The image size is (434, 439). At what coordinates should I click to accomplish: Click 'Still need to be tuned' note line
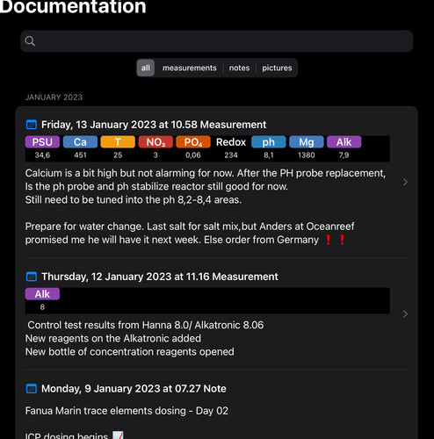pos(134,200)
